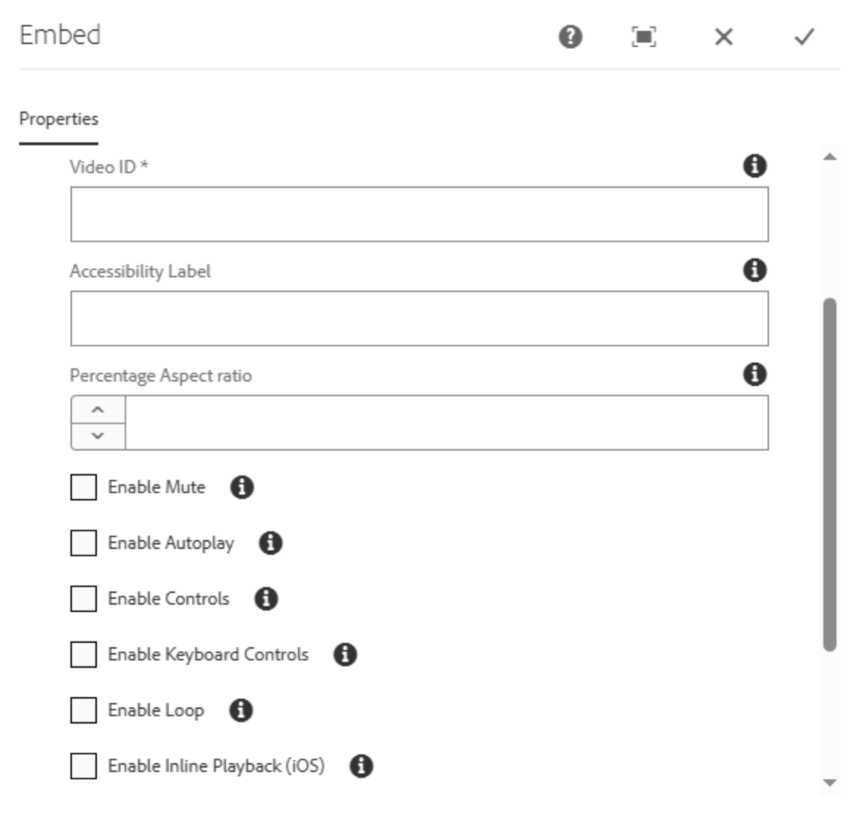Enable the Loop checkbox
The width and height of the screenshot is (860, 816).
click(83, 709)
